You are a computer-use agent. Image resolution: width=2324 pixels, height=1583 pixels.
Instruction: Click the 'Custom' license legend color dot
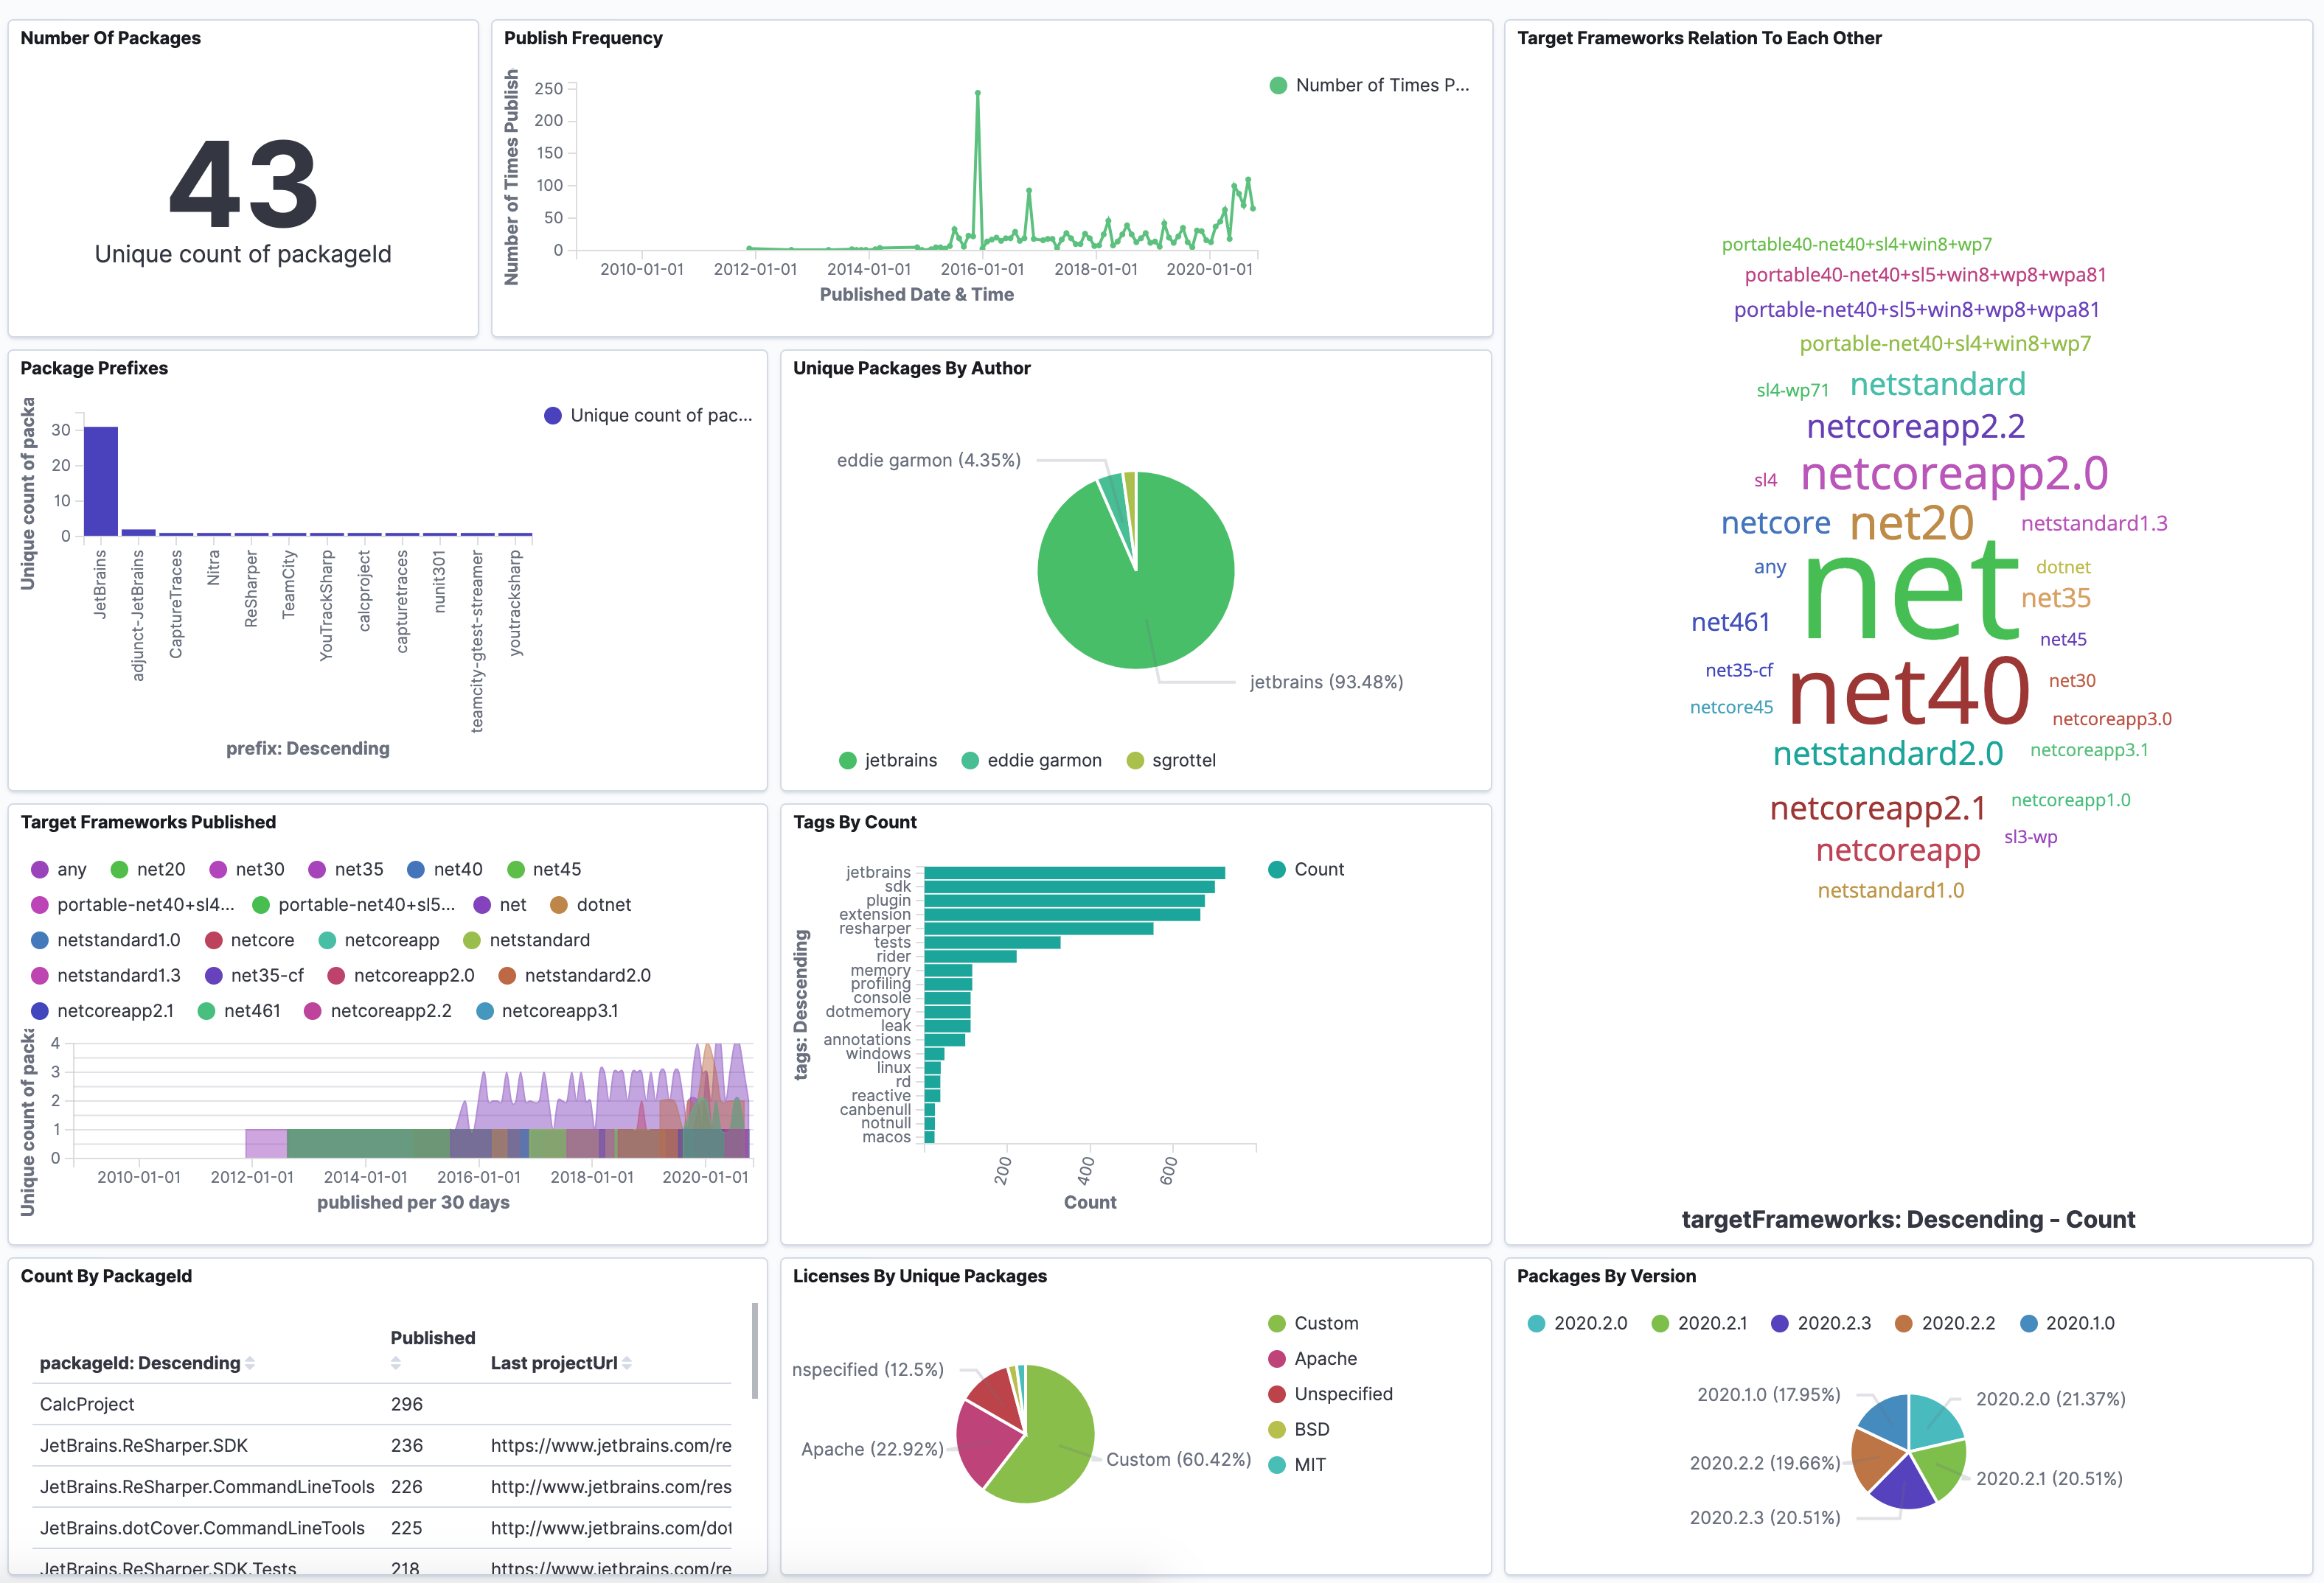coord(1277,1324)
